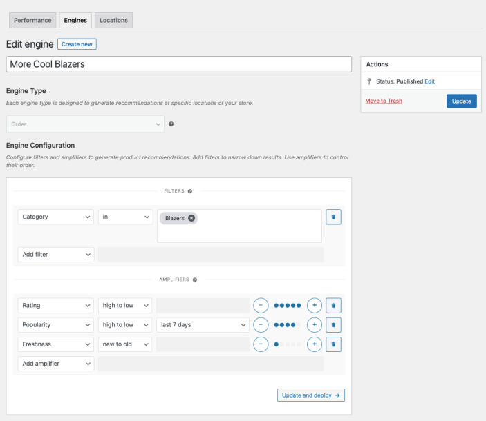Open the Add amplifier dropdown
486x421 pixels.
click(56, 364)
